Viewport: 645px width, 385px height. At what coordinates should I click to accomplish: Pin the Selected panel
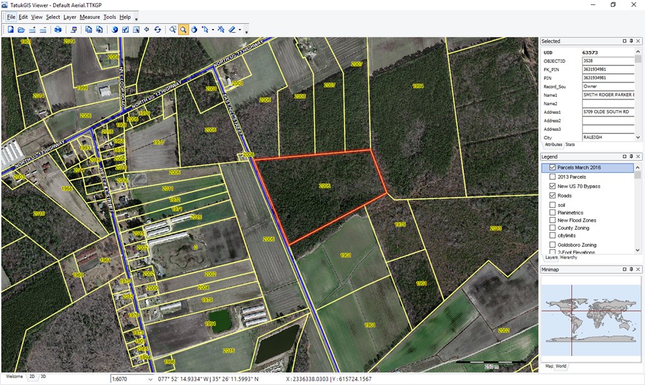tap(631, 41)
